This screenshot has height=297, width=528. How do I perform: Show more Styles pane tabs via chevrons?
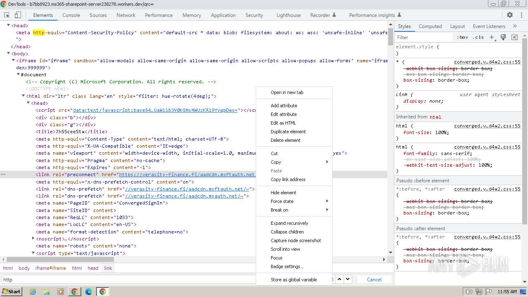(x=515, y=26)
